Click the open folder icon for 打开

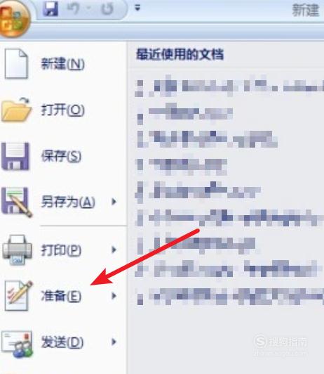(x=17, y=109)
